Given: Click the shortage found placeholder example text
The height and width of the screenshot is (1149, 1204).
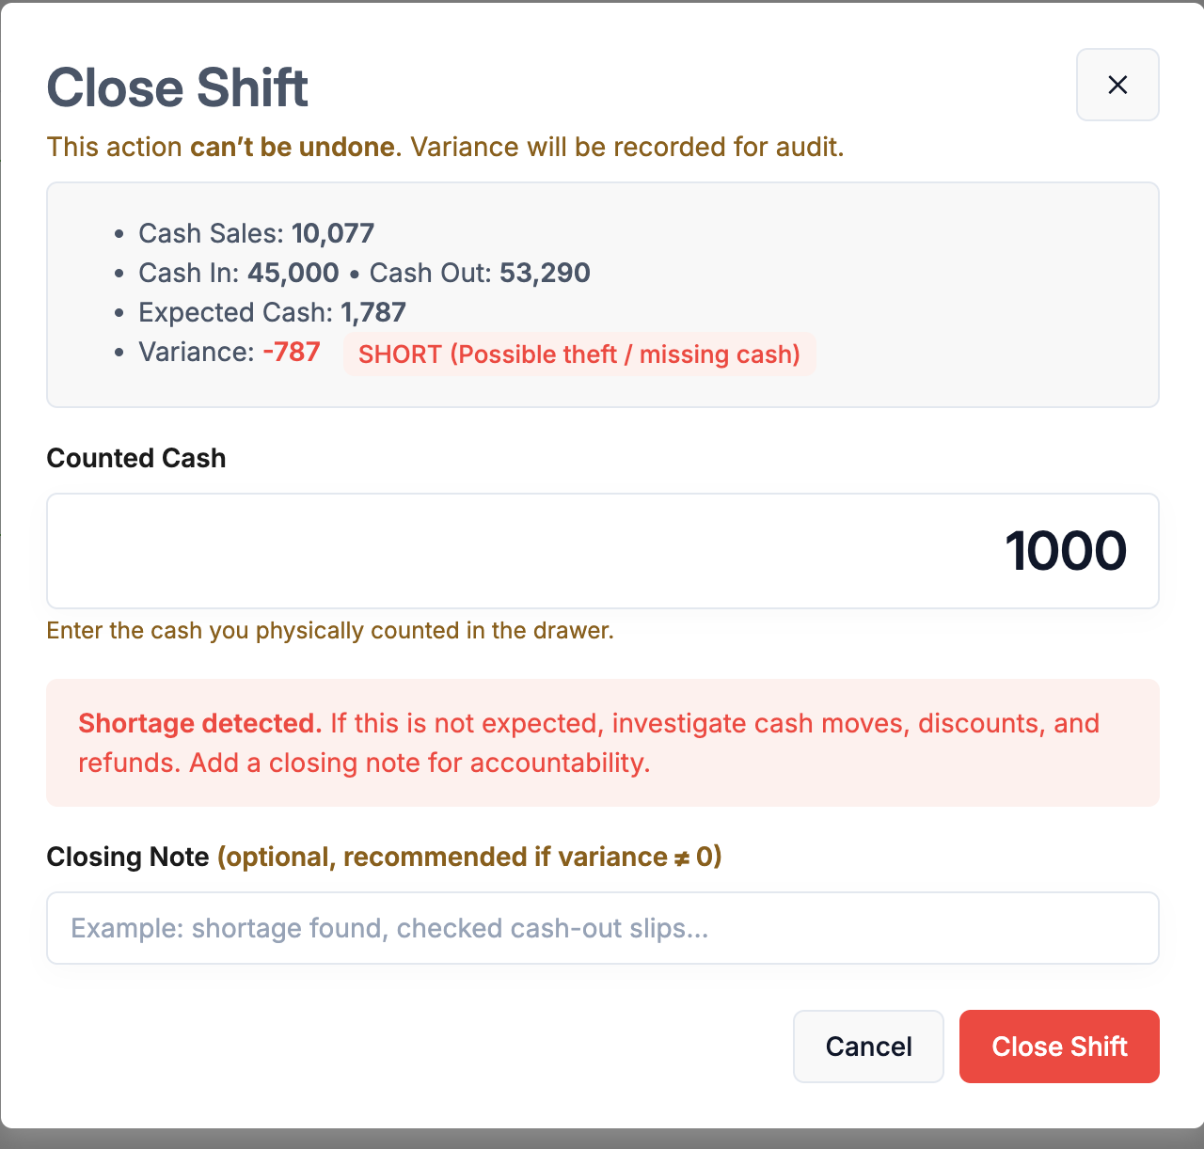Looking at the screenshot, I should pyautogui.click(x=389, y=928).
